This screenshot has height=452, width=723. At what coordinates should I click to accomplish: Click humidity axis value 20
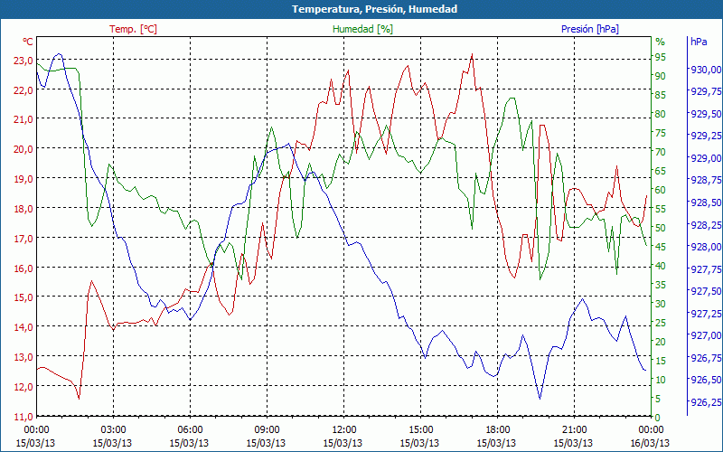(661, 342)
